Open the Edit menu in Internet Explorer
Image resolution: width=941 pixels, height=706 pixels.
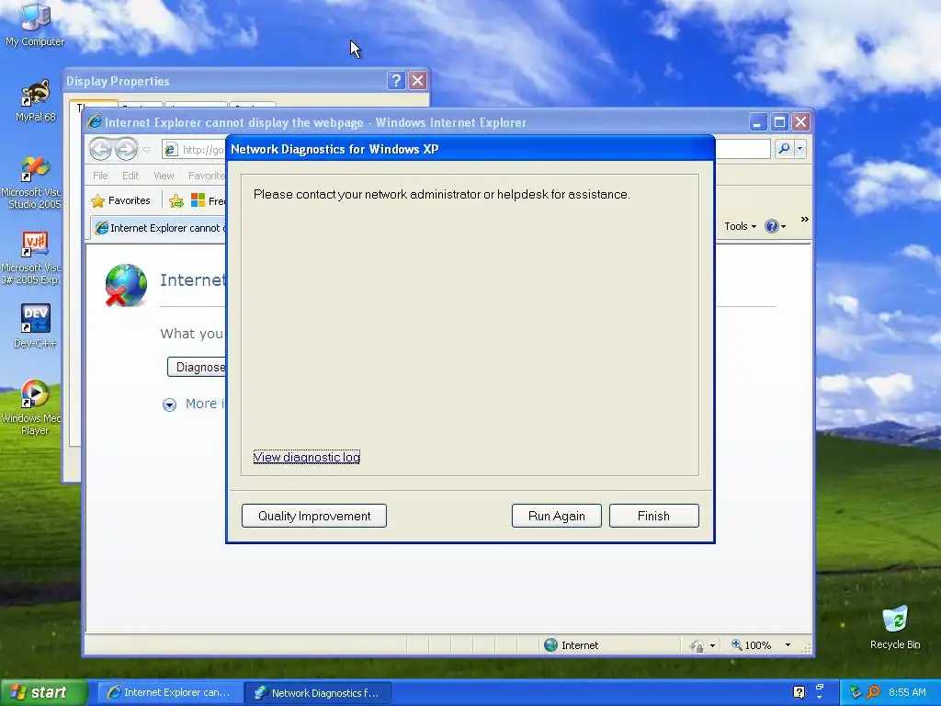point(130,176)
